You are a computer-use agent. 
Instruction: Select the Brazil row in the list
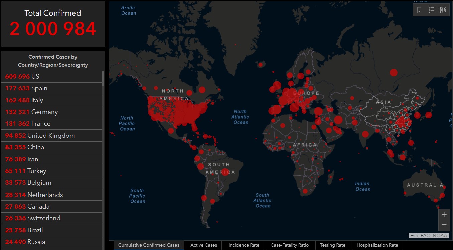coord(51,230)
